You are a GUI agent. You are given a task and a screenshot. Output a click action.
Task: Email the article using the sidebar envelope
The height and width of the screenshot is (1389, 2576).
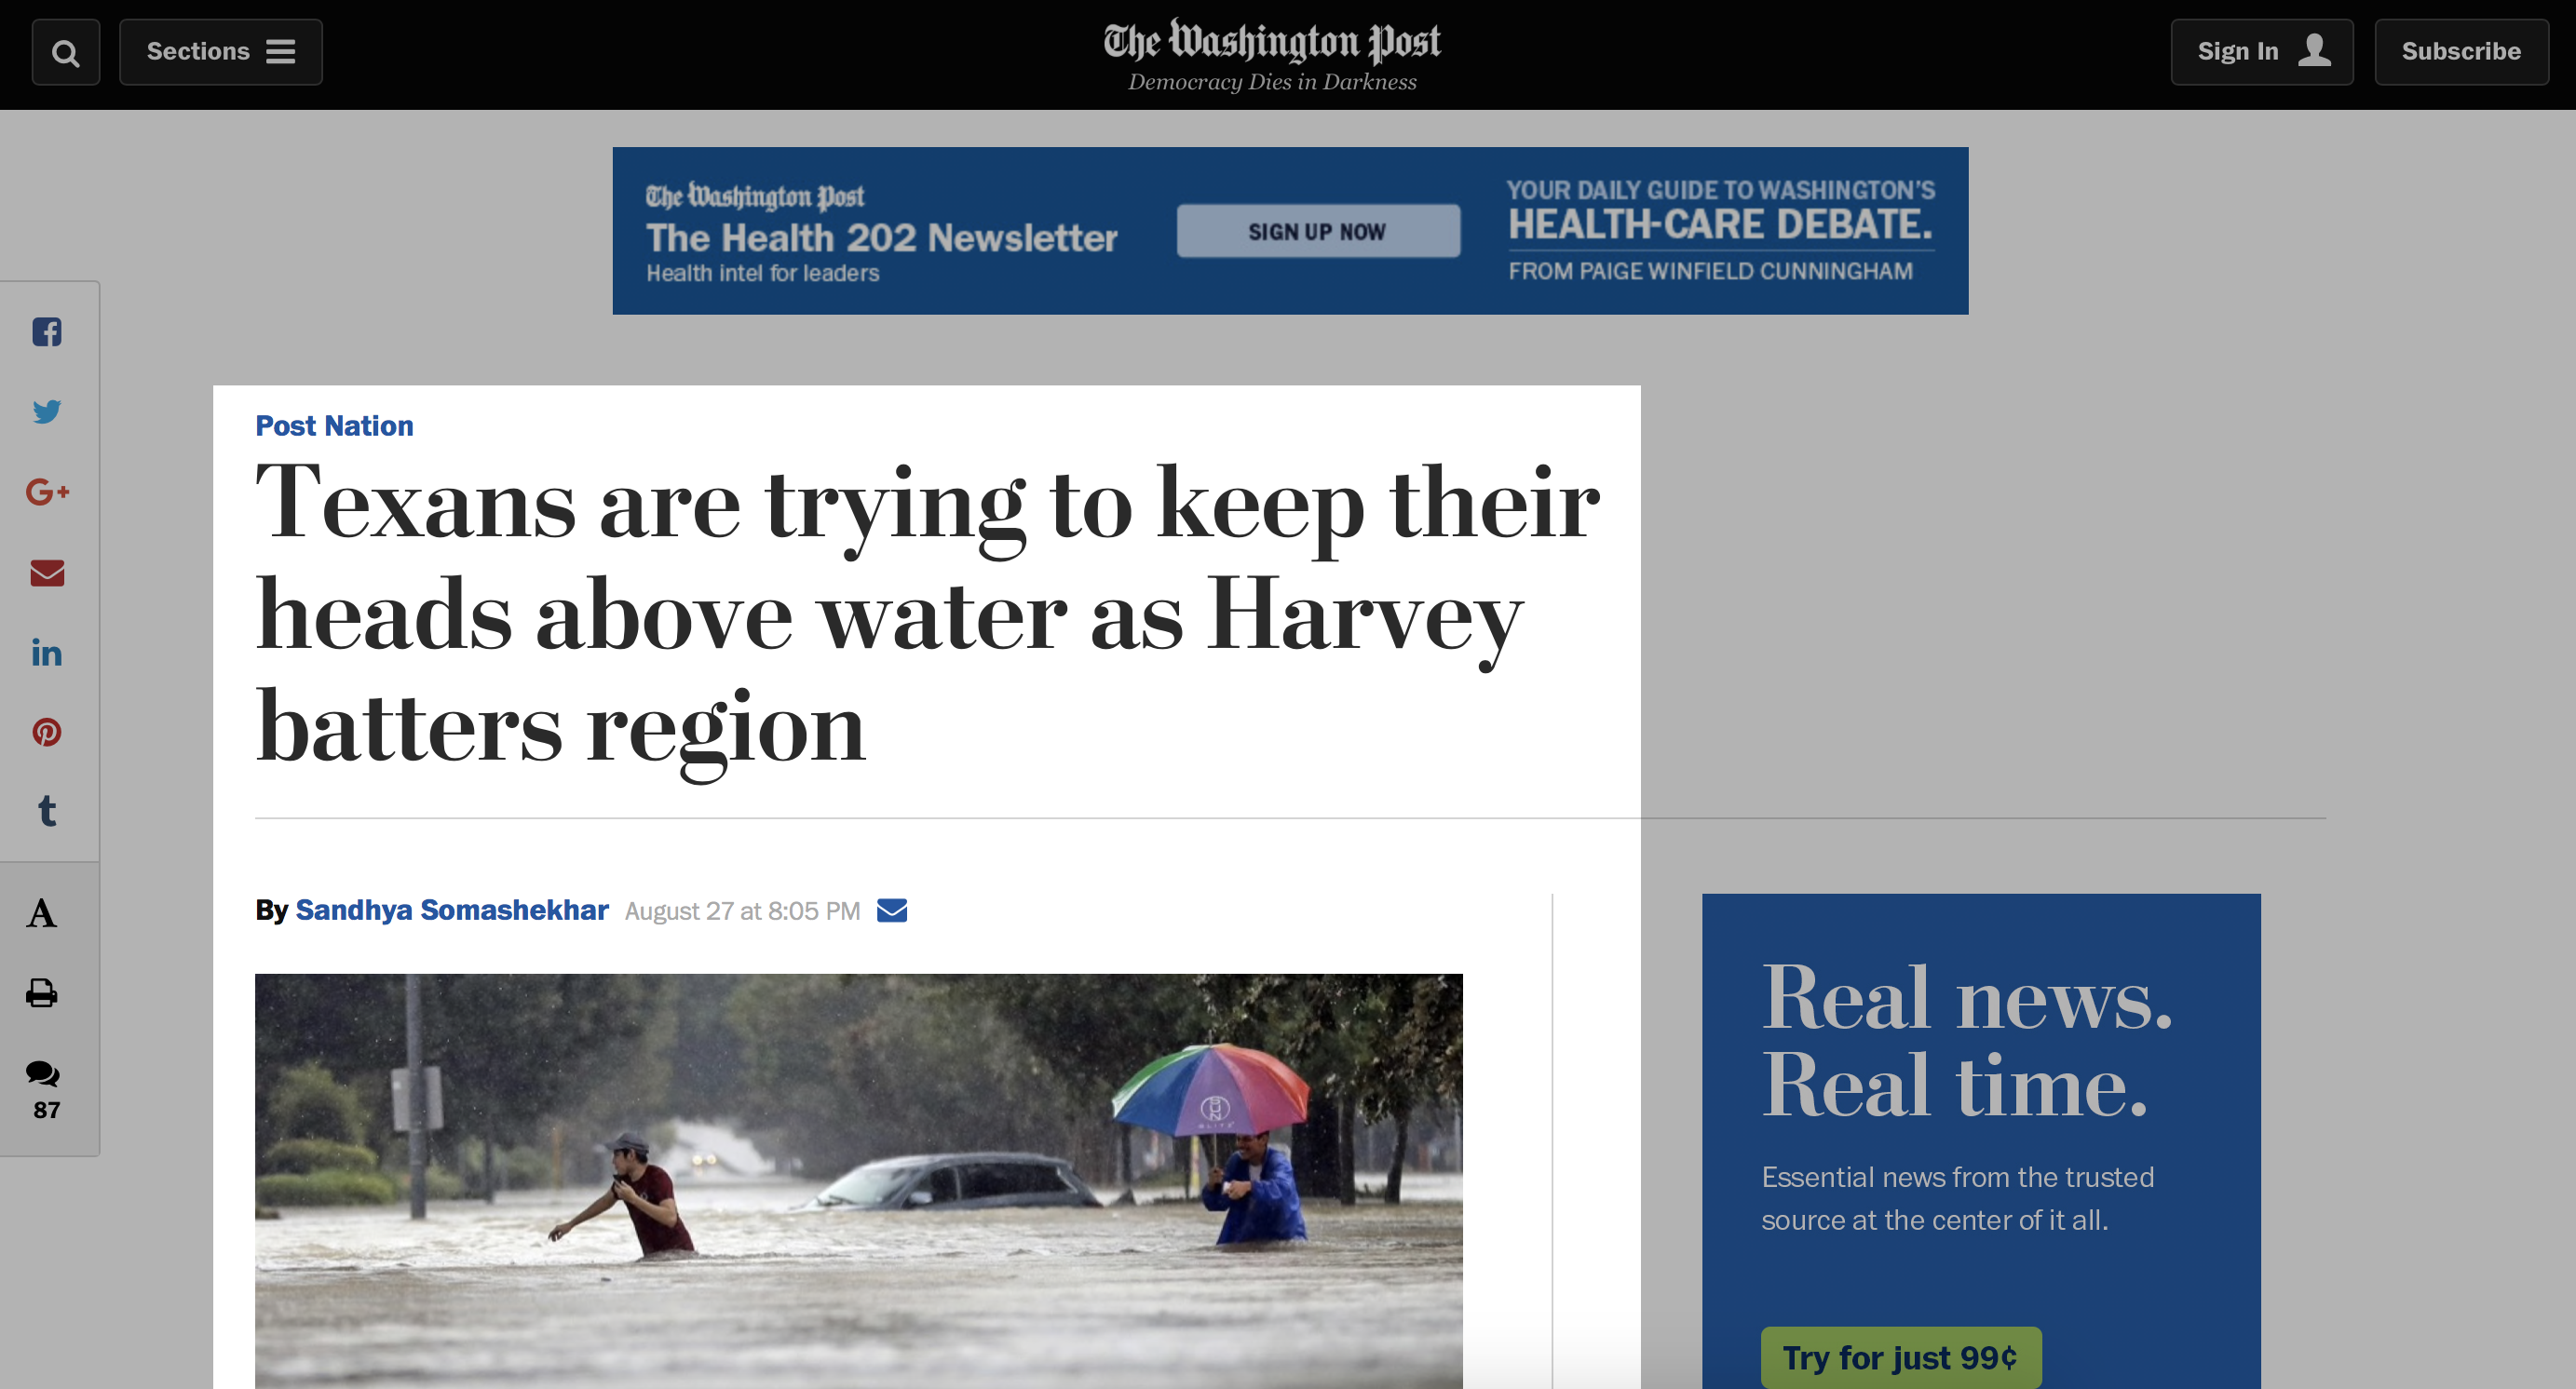point(47,573)
